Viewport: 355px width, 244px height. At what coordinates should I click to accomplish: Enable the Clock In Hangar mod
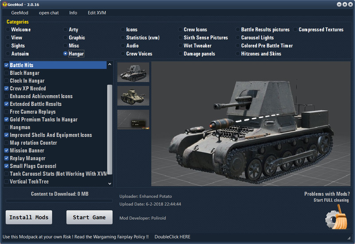[7, 81]
